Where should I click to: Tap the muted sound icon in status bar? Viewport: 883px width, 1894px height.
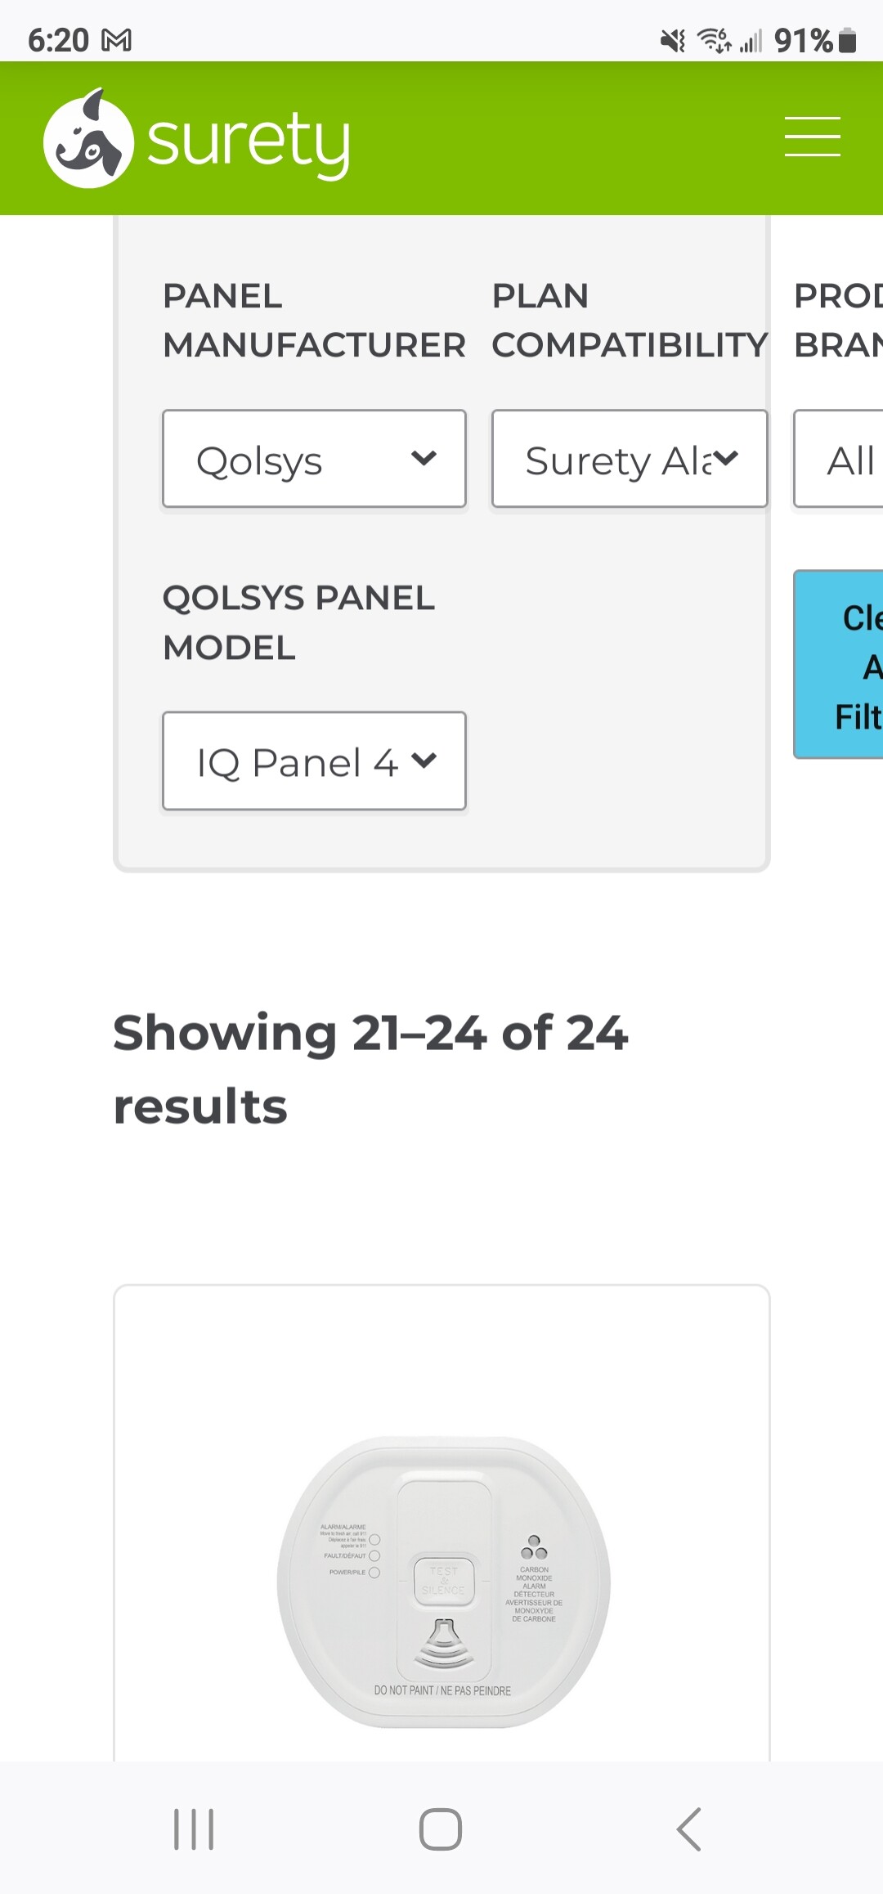pos(673,40)
